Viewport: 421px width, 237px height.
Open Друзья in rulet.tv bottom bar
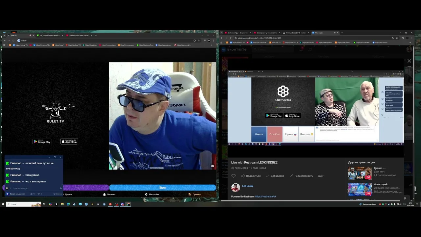(68, 194)
